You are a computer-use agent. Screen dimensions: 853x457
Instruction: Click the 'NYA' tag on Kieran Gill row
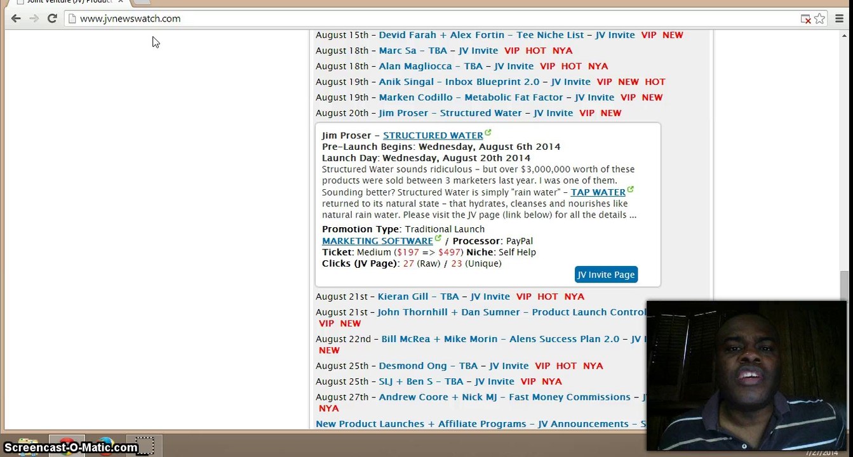574,296
